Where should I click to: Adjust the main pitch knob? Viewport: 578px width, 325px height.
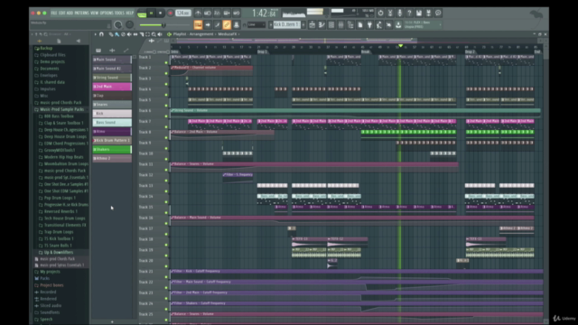(x=130, y=24)
